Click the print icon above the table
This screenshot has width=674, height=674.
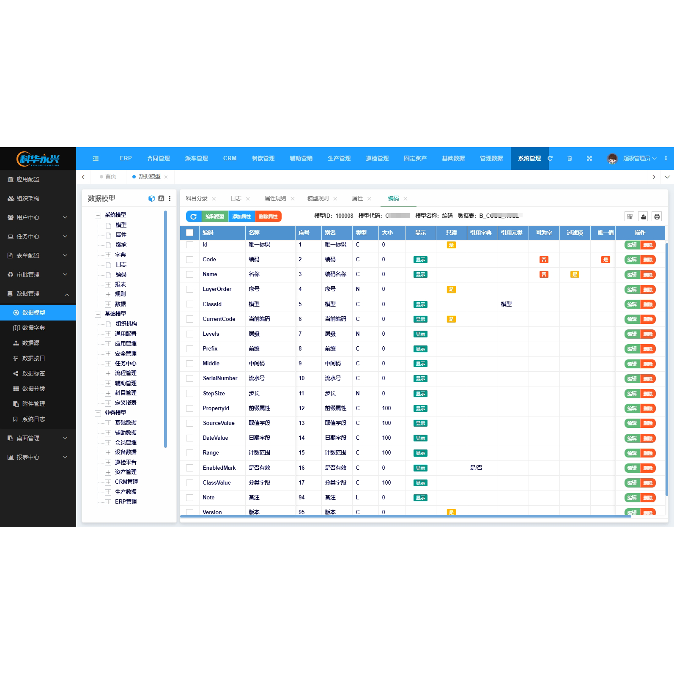657,216
